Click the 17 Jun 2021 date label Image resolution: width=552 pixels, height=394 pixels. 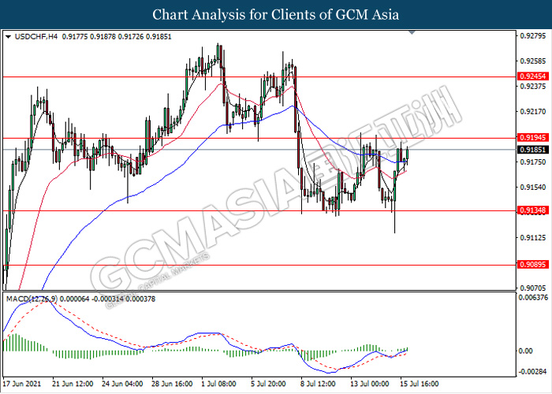22,384
